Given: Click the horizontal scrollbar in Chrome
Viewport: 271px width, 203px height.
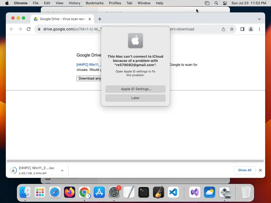Looking at the screenshot, I should (x=135, y=161).
